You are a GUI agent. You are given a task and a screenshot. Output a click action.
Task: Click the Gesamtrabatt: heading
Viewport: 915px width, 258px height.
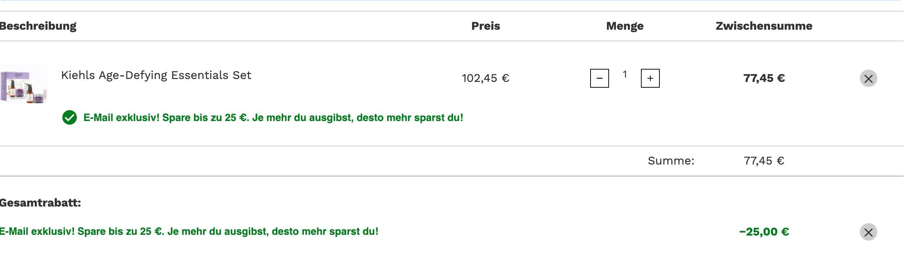pyautogui.click(x=40, y=203)
